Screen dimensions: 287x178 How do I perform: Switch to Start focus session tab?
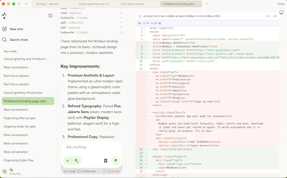[x=133, y=4]
